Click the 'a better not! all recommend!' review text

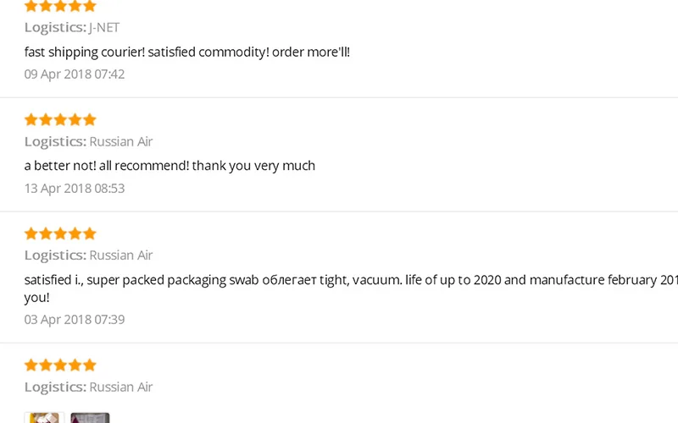169,166
